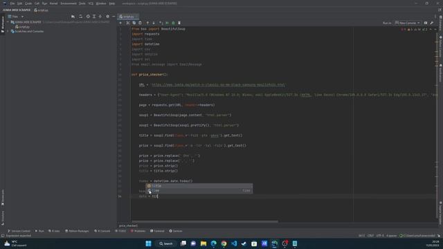This screenshot has width=443, height=249.
Task: Open File Explorer from the taskbar
Action: [x=204, y=243]
